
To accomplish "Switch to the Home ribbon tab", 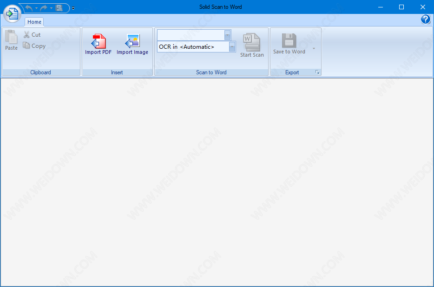I will click(x=34, y=22).
